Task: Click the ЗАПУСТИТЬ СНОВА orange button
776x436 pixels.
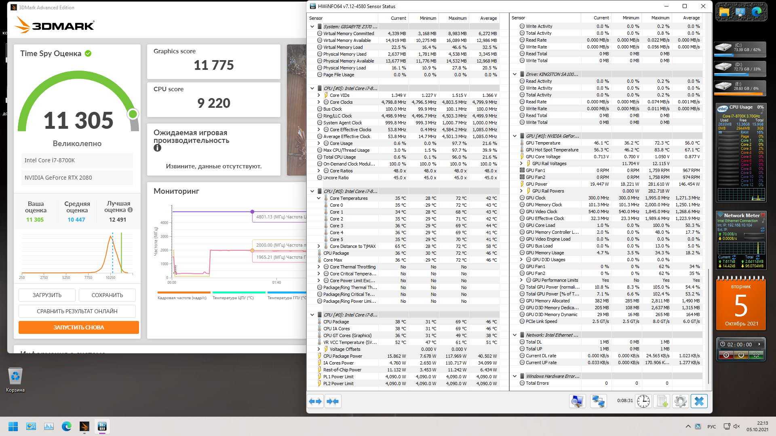Action: [79, 327]
